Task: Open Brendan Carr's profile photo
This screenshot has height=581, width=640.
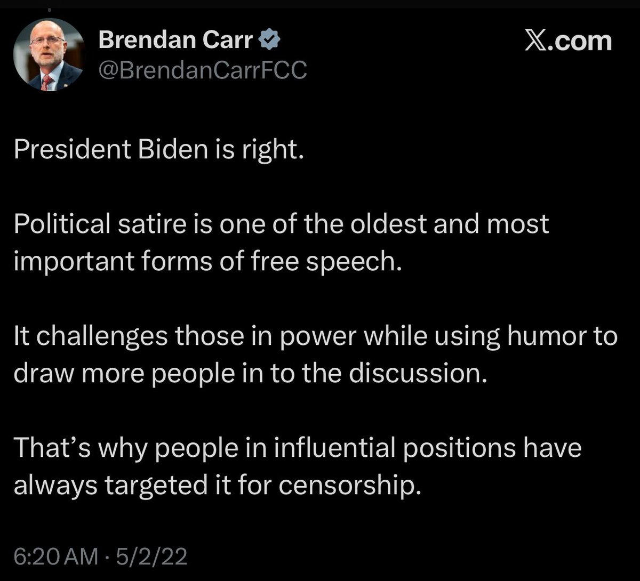Action: click(x=49, y=57)
